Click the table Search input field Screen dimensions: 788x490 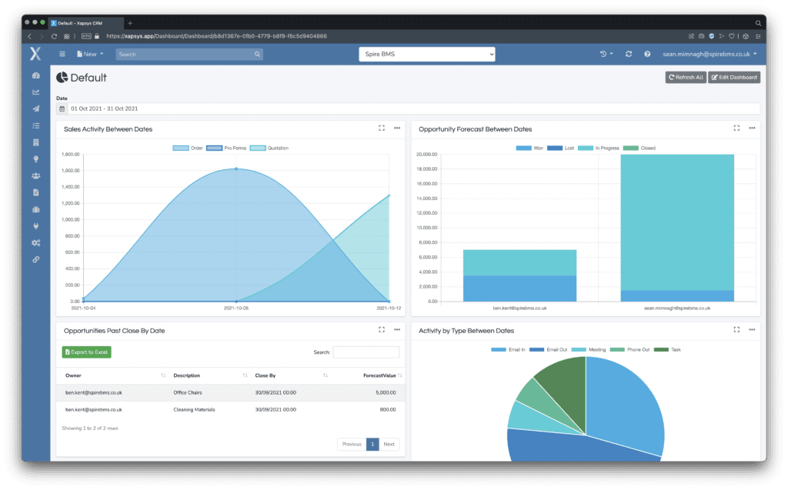pos(366,352)
